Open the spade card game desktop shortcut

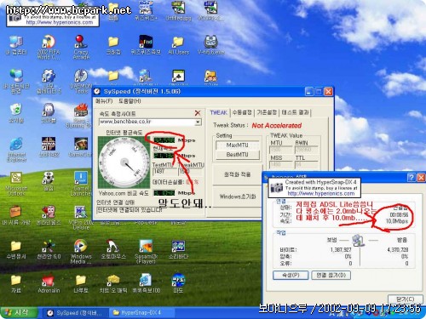click(178, 77)
